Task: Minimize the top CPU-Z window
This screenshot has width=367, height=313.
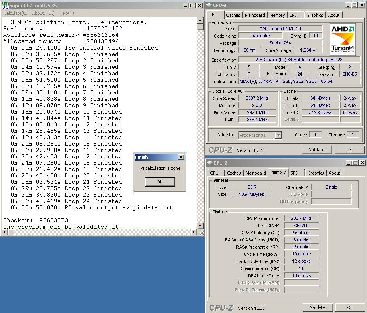Action: click(348, 5)
